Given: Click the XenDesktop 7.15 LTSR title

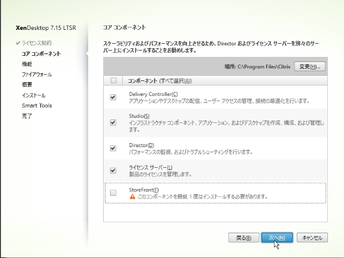Looking at the screenshot, I should [46, 28].
